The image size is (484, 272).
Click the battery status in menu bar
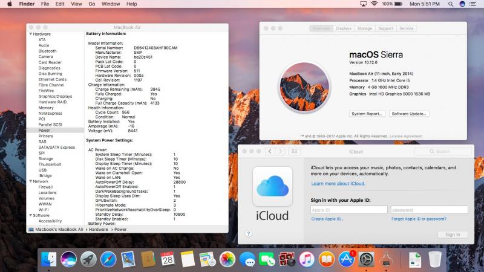392,4
